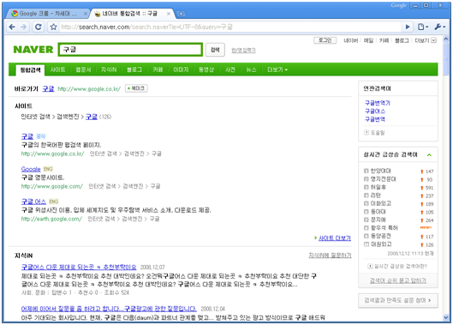Open 메일 in the top-right links
Viewport: 453px width, 325px height.
pos(368,40)
